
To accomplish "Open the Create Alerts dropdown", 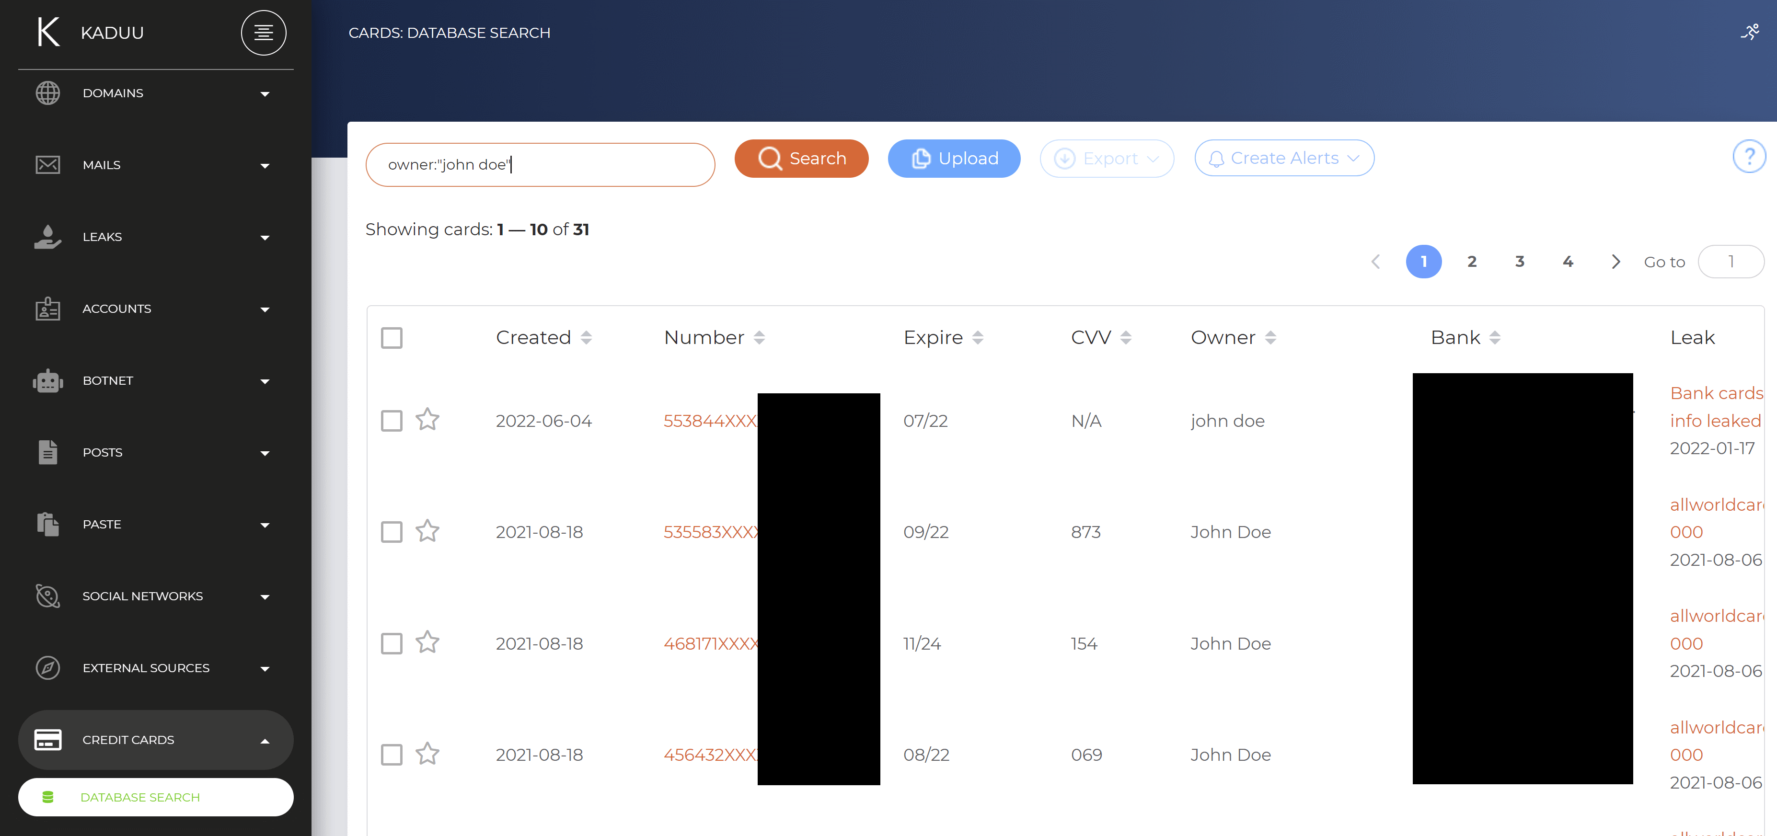I will (1284, 159).
